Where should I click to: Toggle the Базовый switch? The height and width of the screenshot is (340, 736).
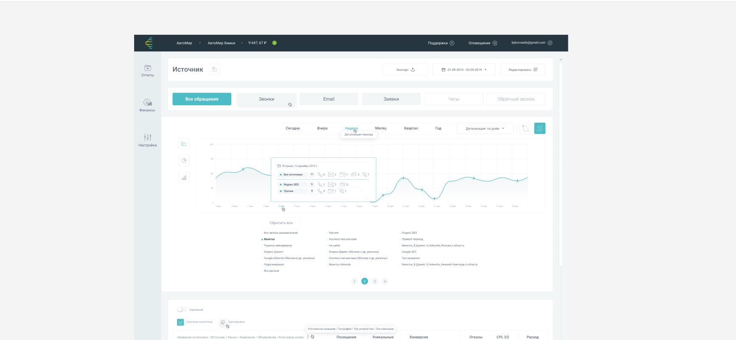coord(182,309)
